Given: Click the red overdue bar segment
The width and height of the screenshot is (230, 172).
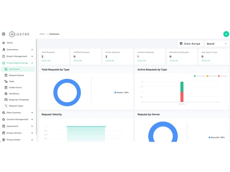Looking at the screenshot, I should 182,97.
